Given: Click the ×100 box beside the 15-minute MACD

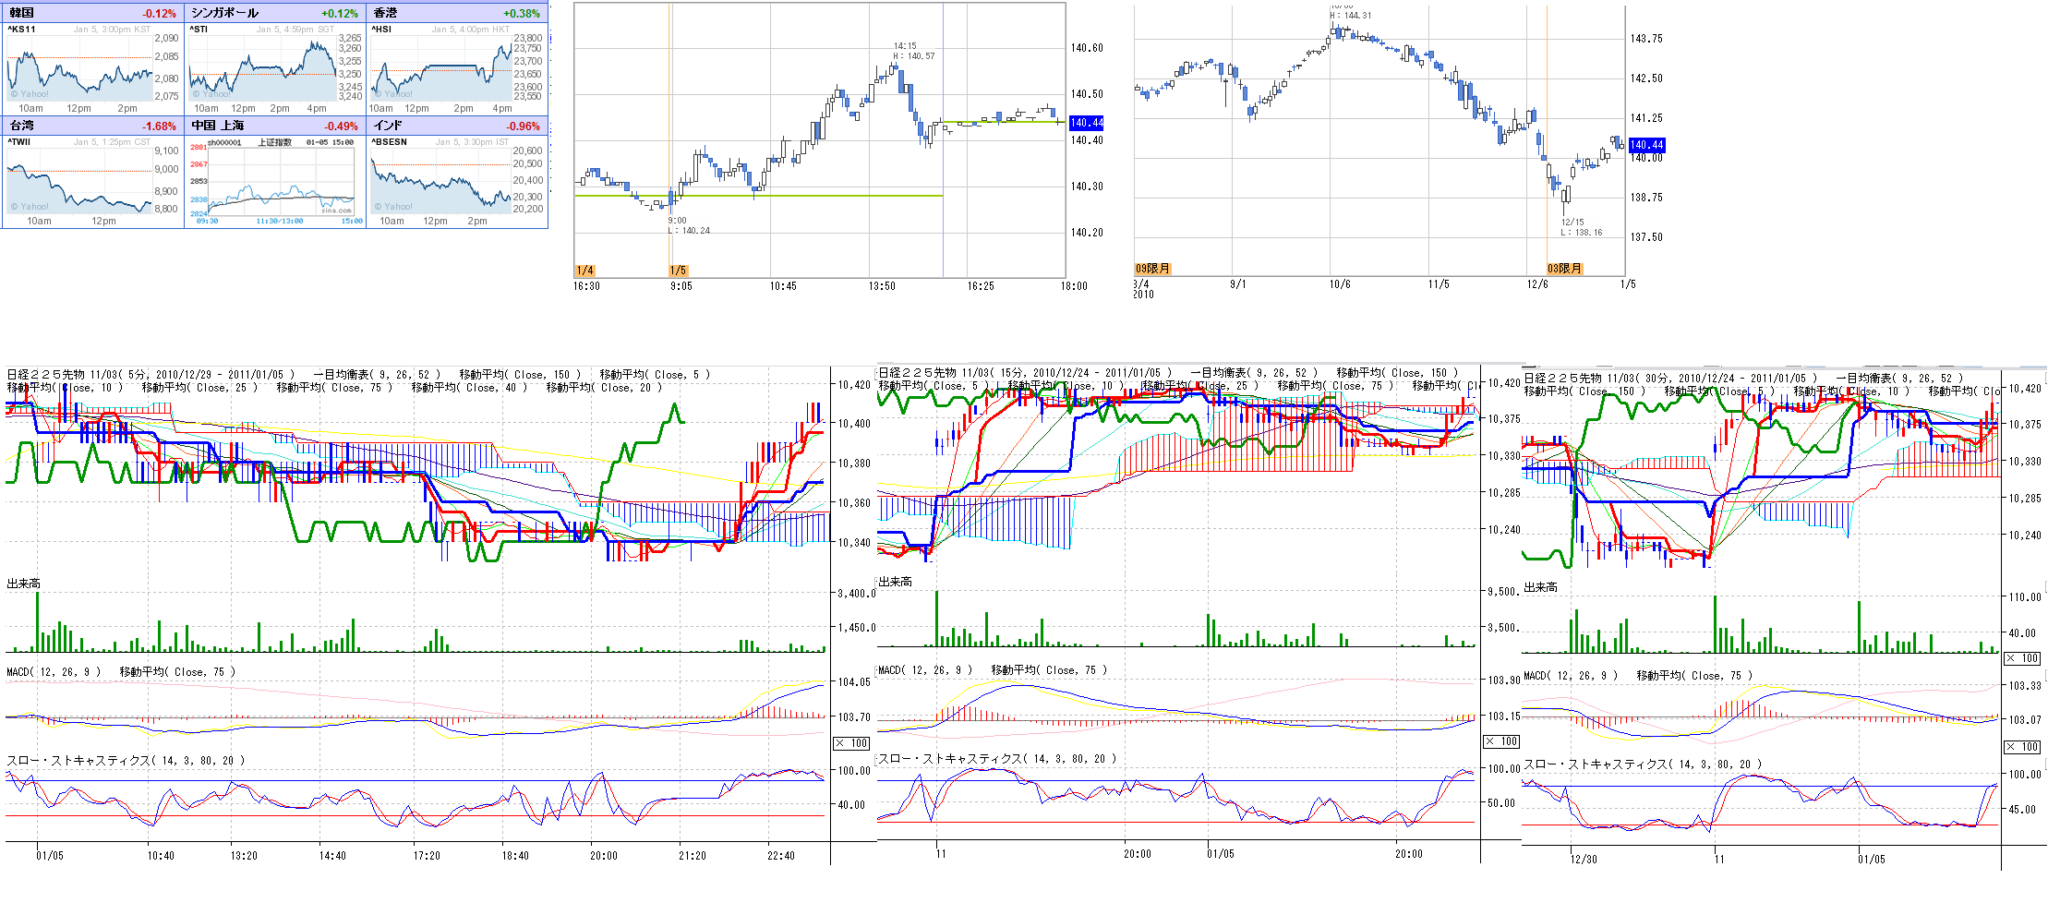Looking at the screenshot, I should click(1501, 741).
